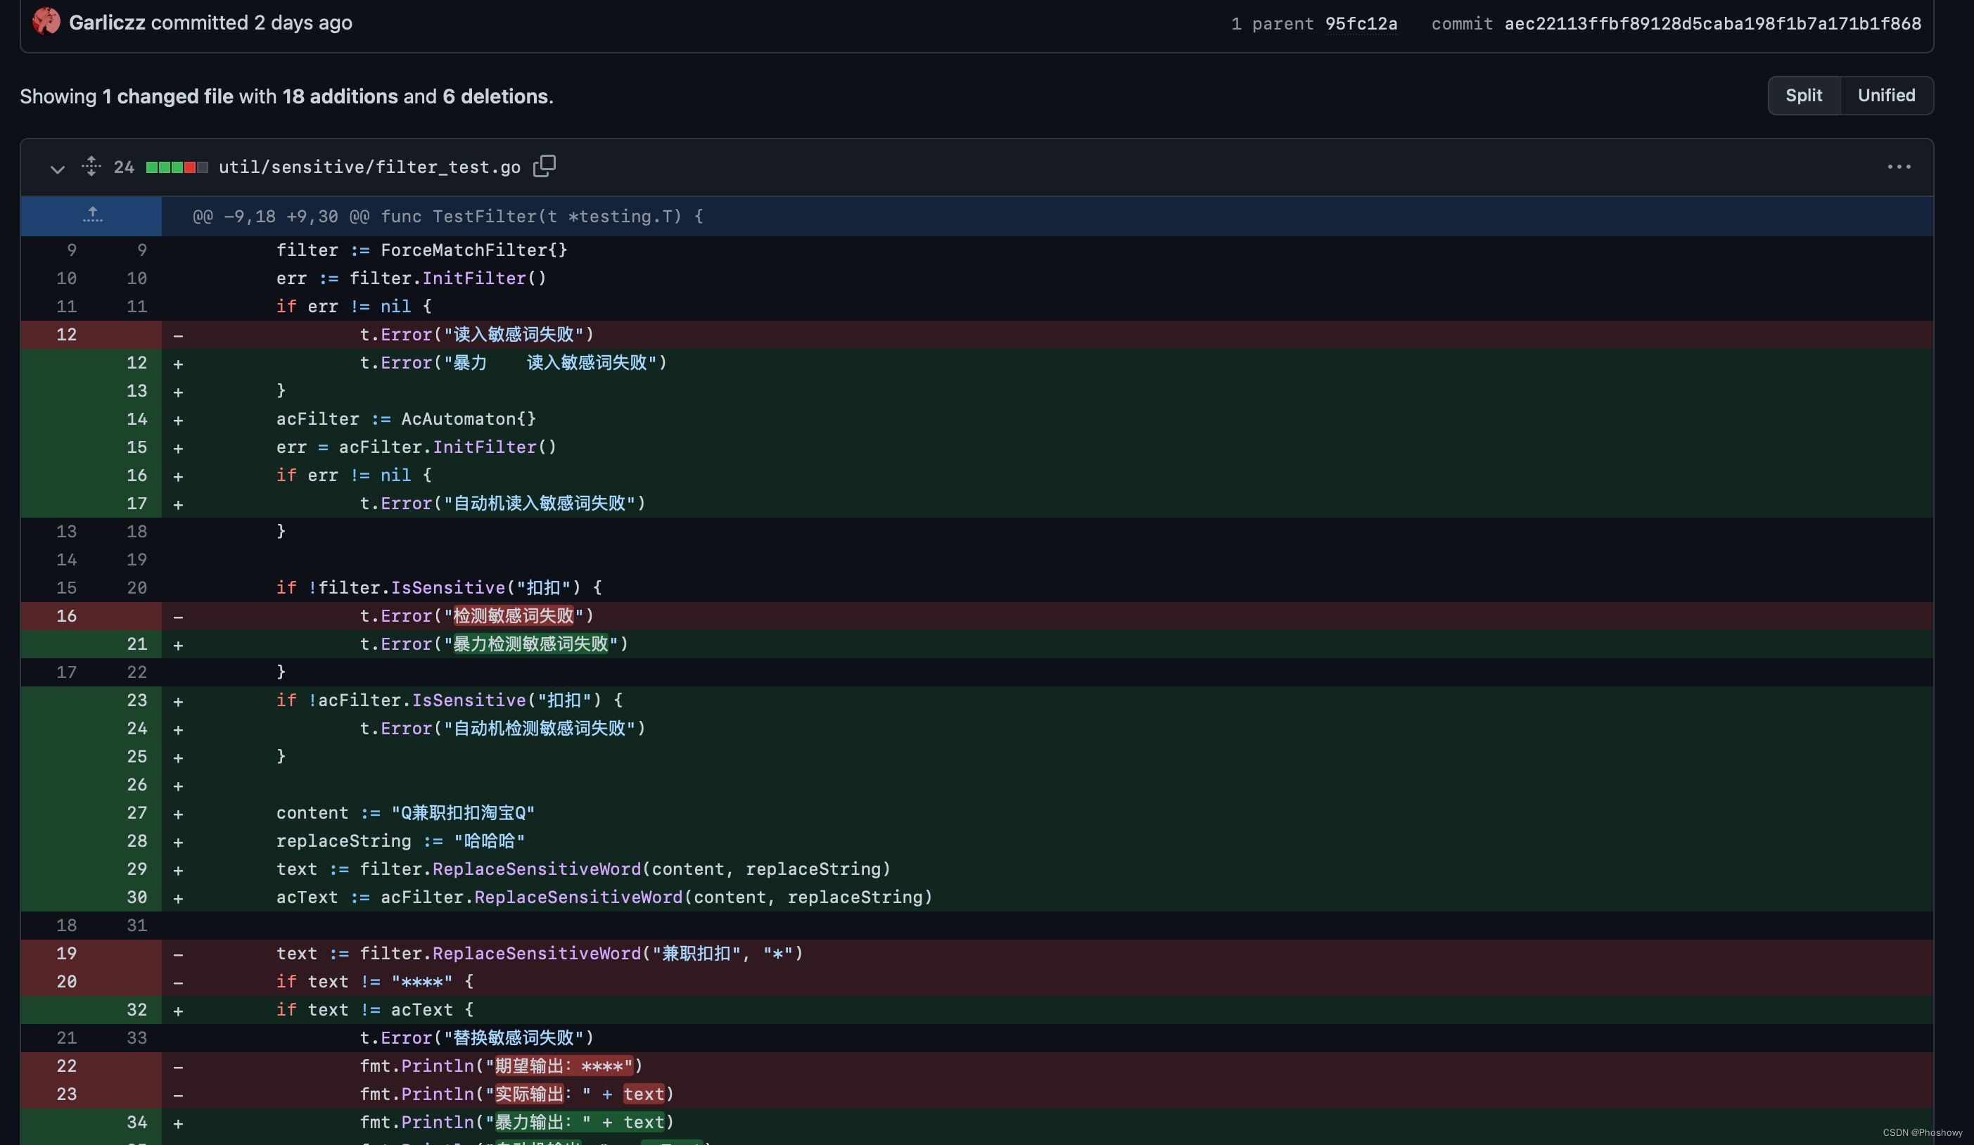Open the util/sensitive/filter_test.go file link

[369, 167]
